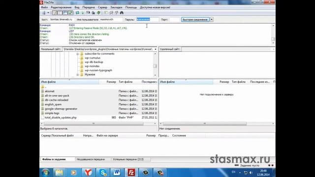The image size is (315, 177).
Task: Open the quick connect history dropdown arrow
Action: (212, 20)
